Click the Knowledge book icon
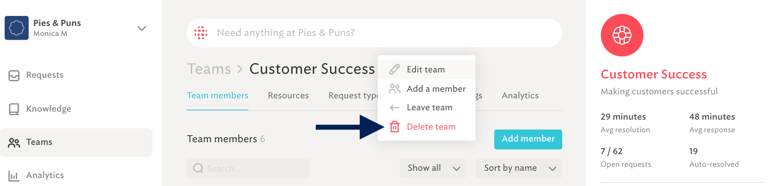The image size is (768, 186). 14,109
